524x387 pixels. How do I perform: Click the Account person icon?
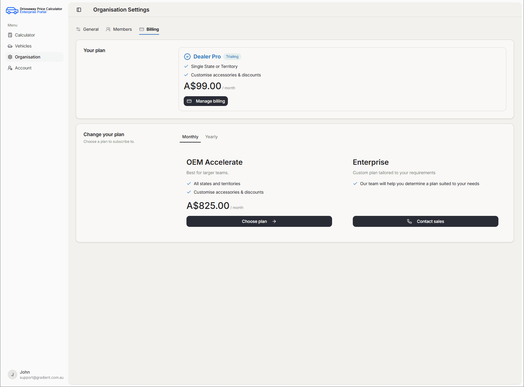pyautogui.click(x=10, y=68)
